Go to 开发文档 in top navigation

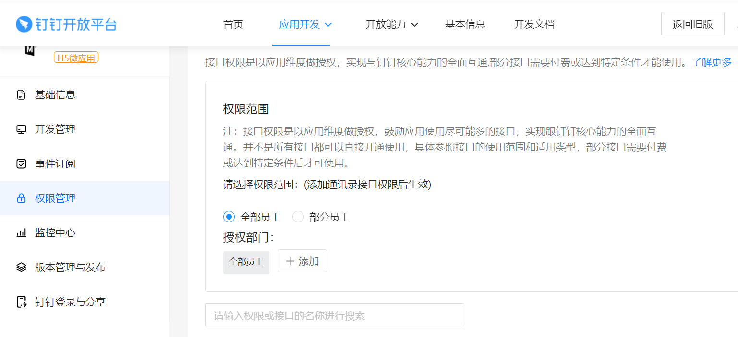click(534, 24)
